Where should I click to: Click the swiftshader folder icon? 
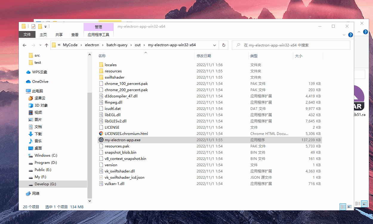pos(101,77)
